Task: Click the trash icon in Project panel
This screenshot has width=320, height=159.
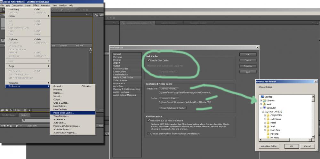Action: (25, 110)
